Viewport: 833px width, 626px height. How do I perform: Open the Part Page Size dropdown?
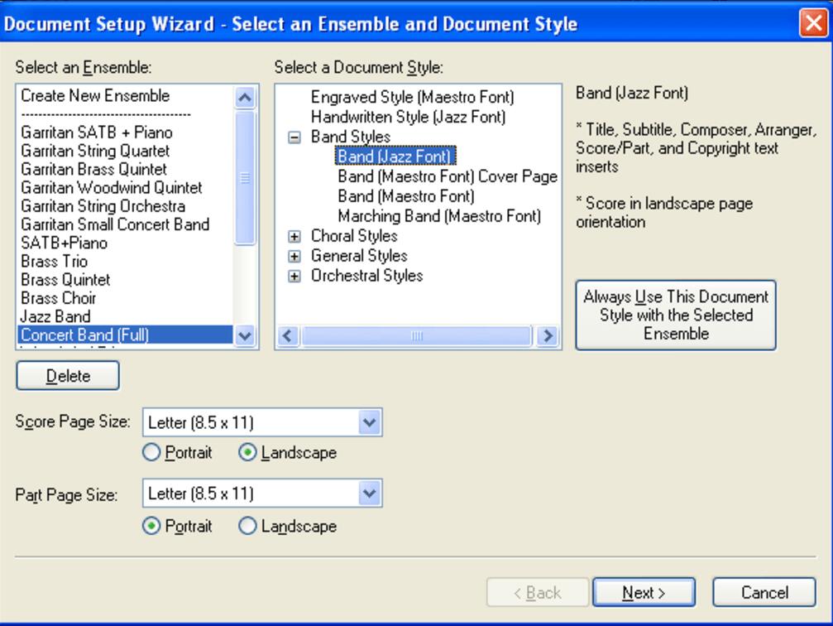(x=369, y=494)
